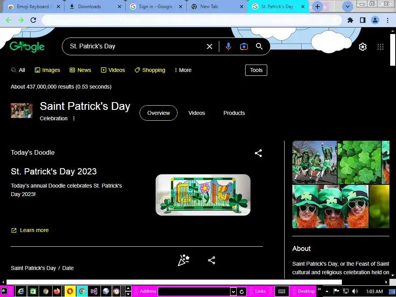Click the taskbar Links toolbar label
Image resolution: width=396 pixels, height=297 pixels.
(260, 291)
